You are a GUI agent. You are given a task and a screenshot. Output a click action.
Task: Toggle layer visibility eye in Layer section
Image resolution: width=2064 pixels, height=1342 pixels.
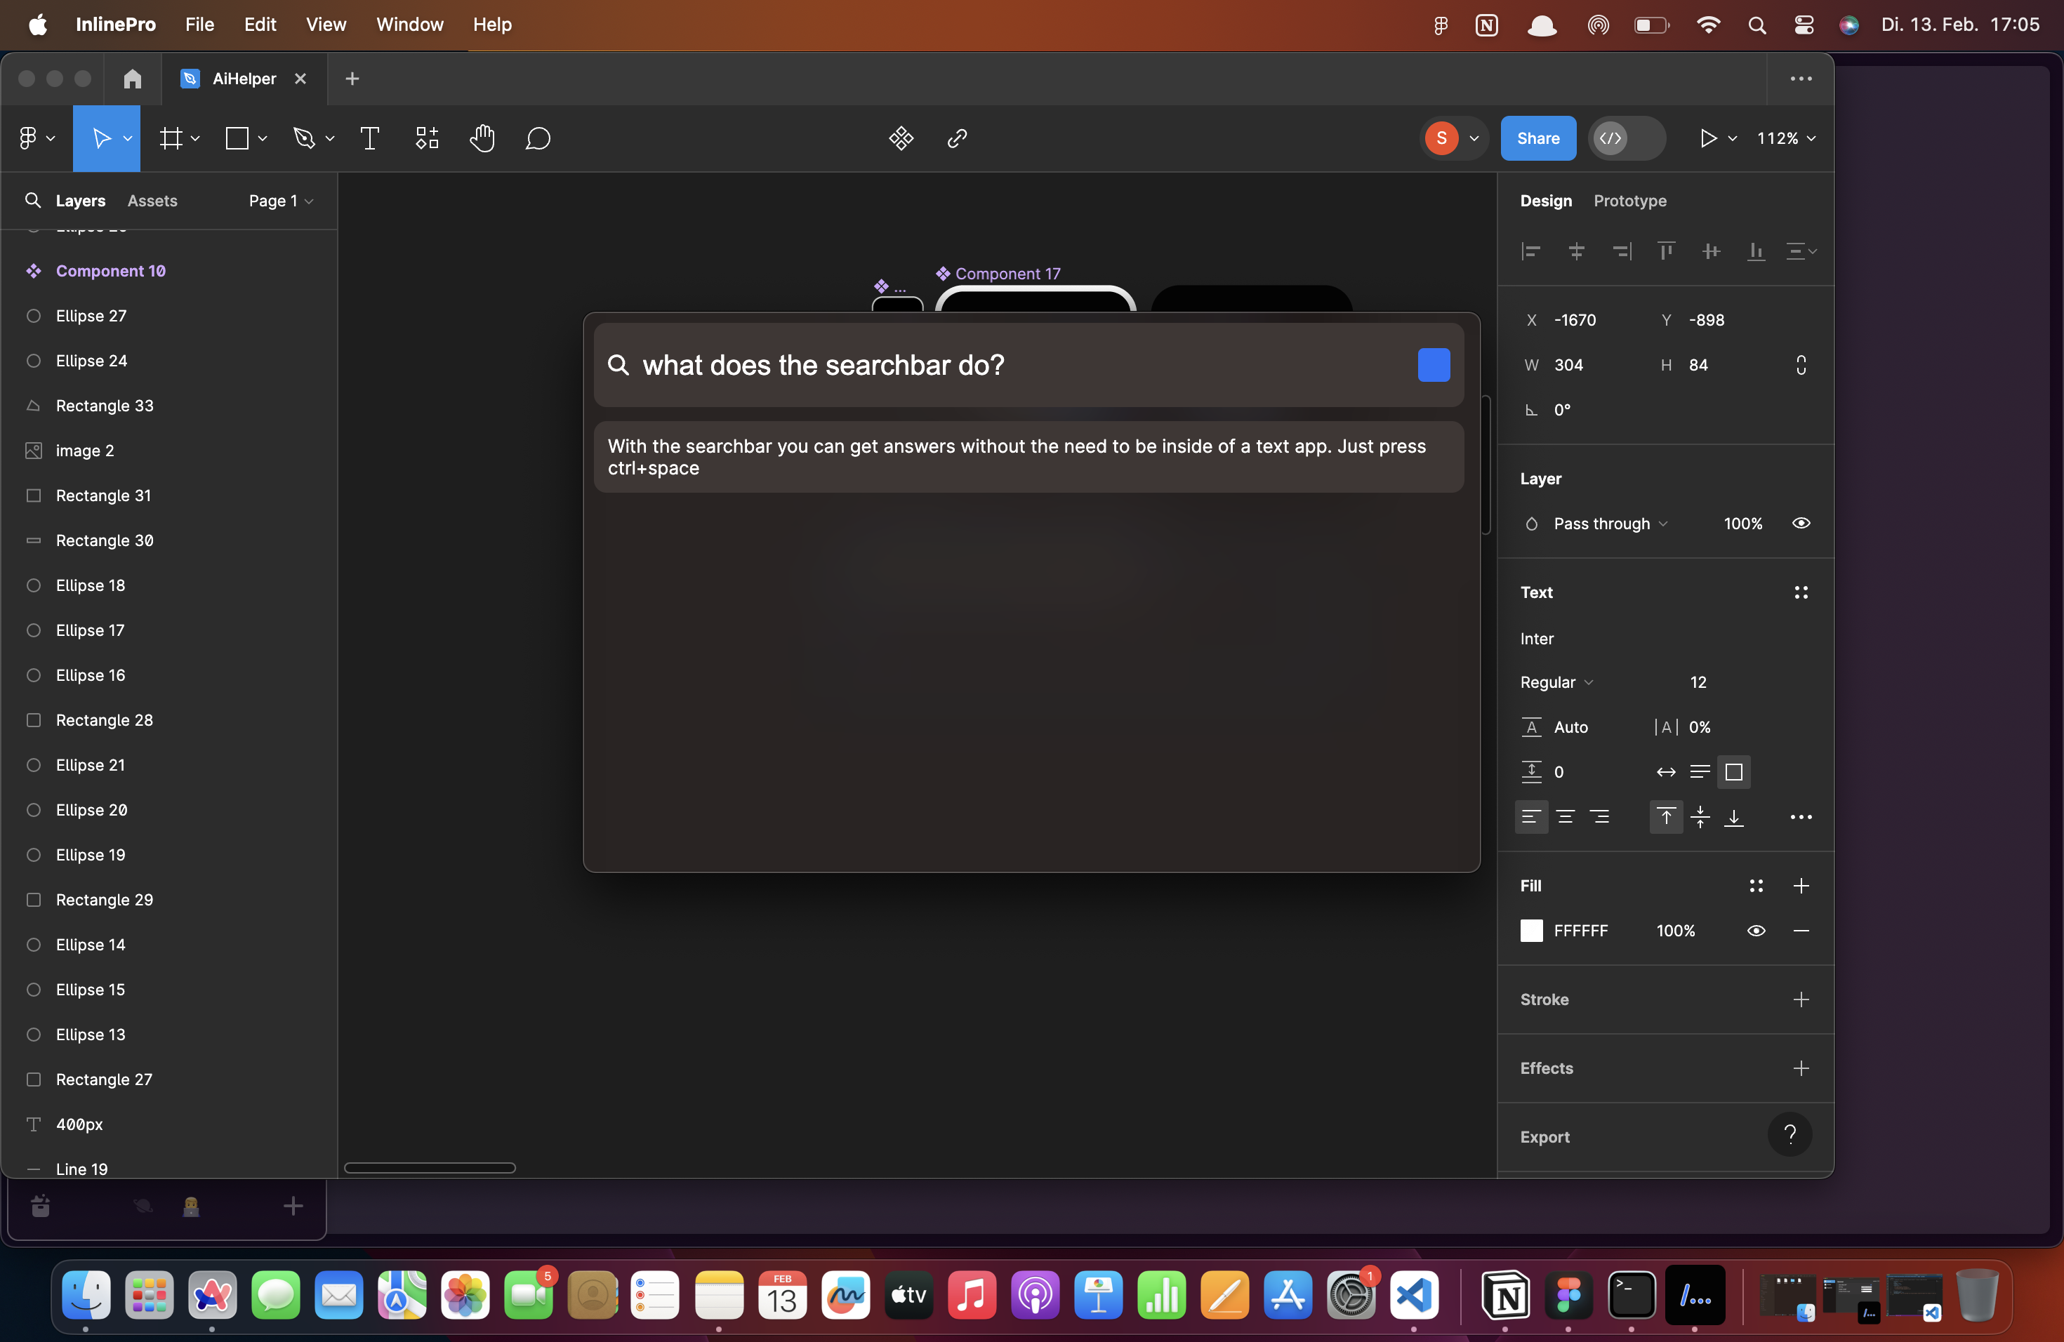click(x=1800, y=524)
